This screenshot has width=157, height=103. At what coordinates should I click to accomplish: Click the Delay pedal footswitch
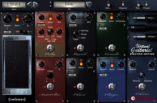pyautogui.click(x=51, y=48)
